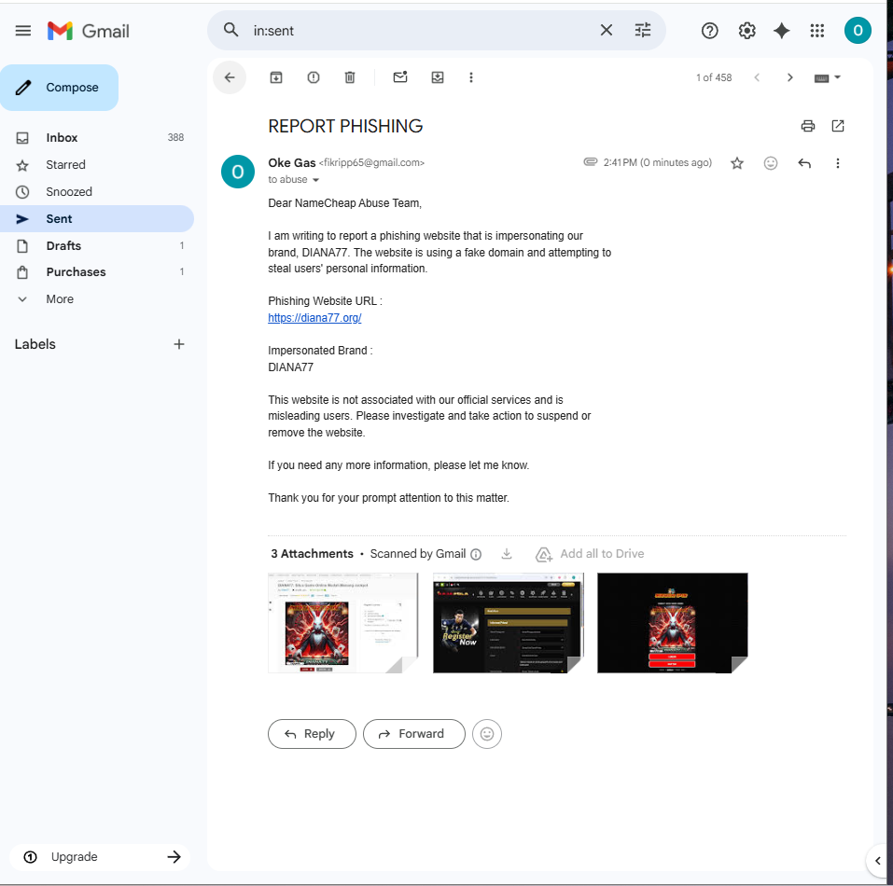This screenshot has width=893, height=886.
Task: Open the message More menu
Action: click(838, 163)
